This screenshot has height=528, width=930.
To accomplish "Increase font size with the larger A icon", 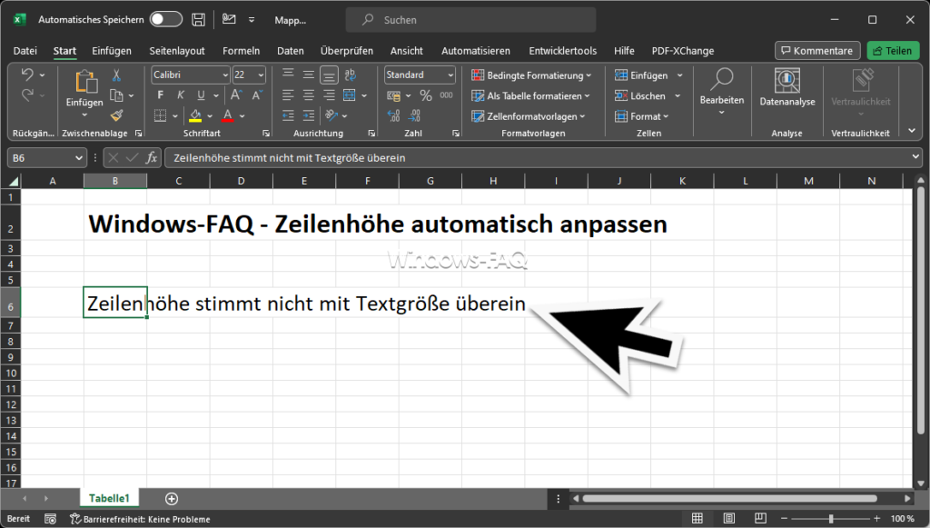I will [x=236, y=95].
